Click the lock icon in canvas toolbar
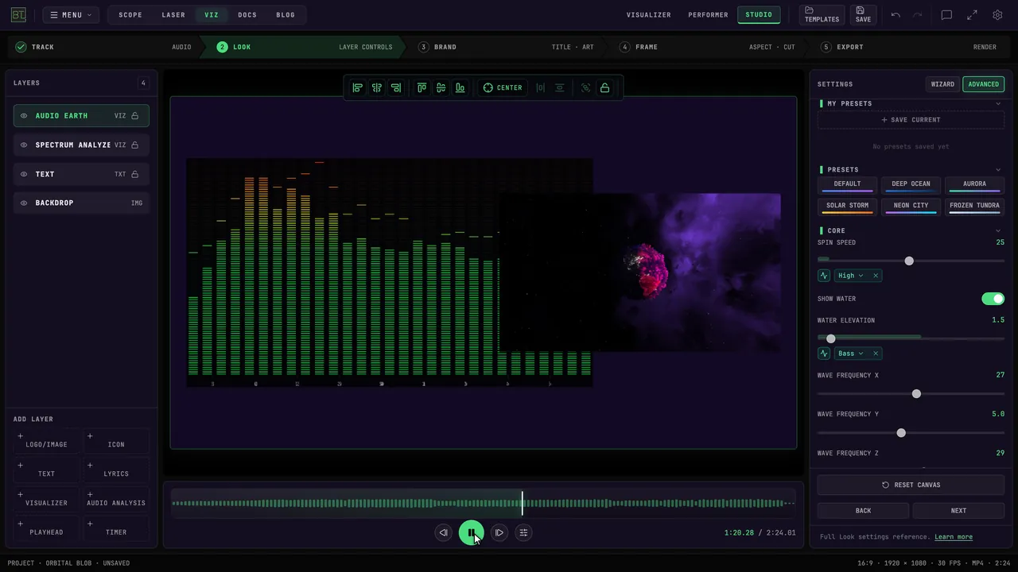Viewport: 1018px width, 572px height. point(604,87)
